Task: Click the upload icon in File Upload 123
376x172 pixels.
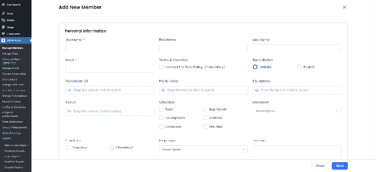Action: coord(69,90)
